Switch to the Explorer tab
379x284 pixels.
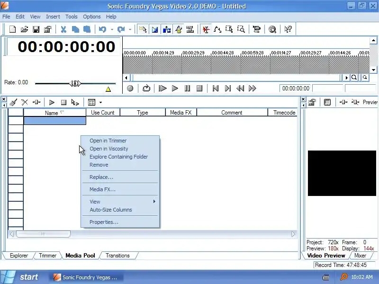tap(19, 256)
